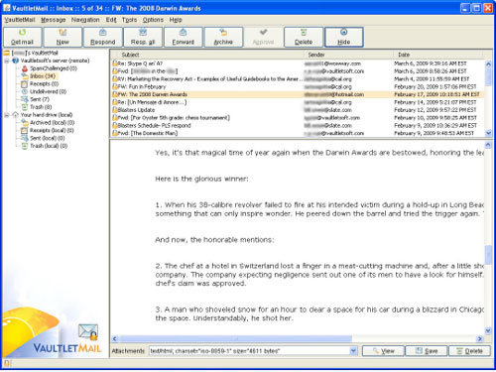This screenshot has width=496, height=372.
Task: Click message body scroll down arrow
Action: point(488,330)
